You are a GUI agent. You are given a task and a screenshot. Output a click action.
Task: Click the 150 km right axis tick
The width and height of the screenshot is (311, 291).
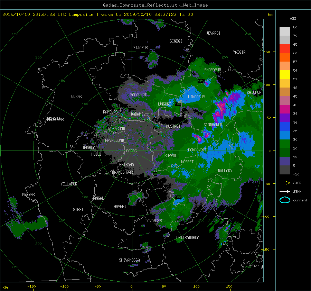click(x=267, y=52)
